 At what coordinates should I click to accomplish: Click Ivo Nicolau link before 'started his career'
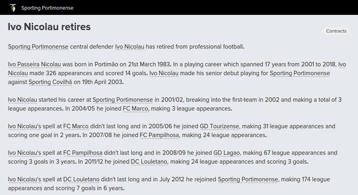22,100
